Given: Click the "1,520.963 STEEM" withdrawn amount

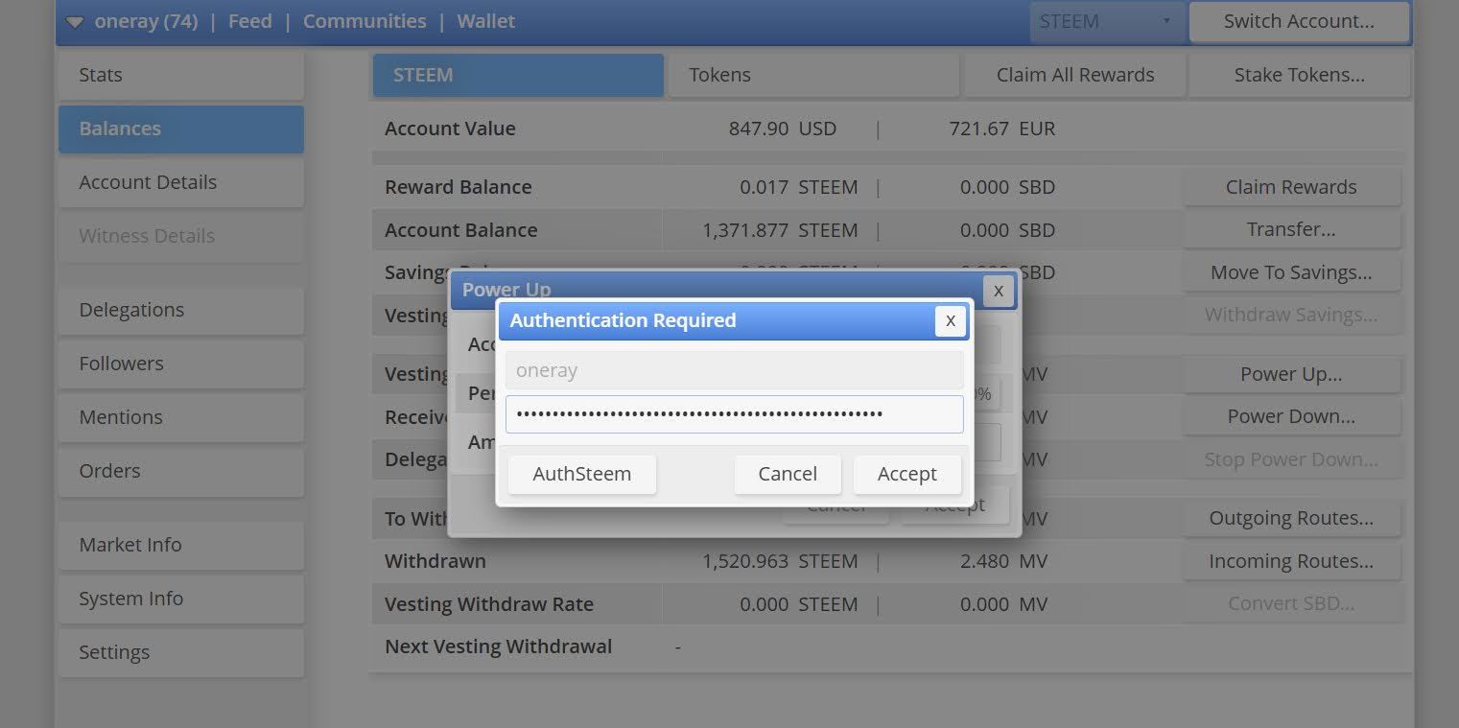Looking at the screenshot, I should (780, 561).
